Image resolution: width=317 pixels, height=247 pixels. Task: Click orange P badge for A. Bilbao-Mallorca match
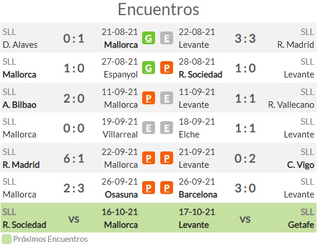click(x=149, y=98)
